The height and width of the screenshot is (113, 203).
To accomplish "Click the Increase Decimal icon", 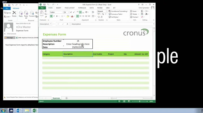I will (99, 17).
